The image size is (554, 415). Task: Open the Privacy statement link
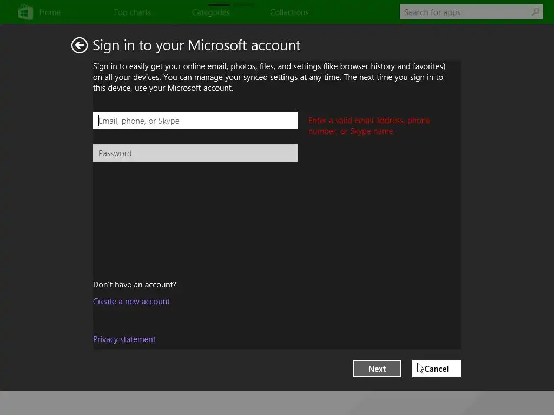(x=124, y=339)
